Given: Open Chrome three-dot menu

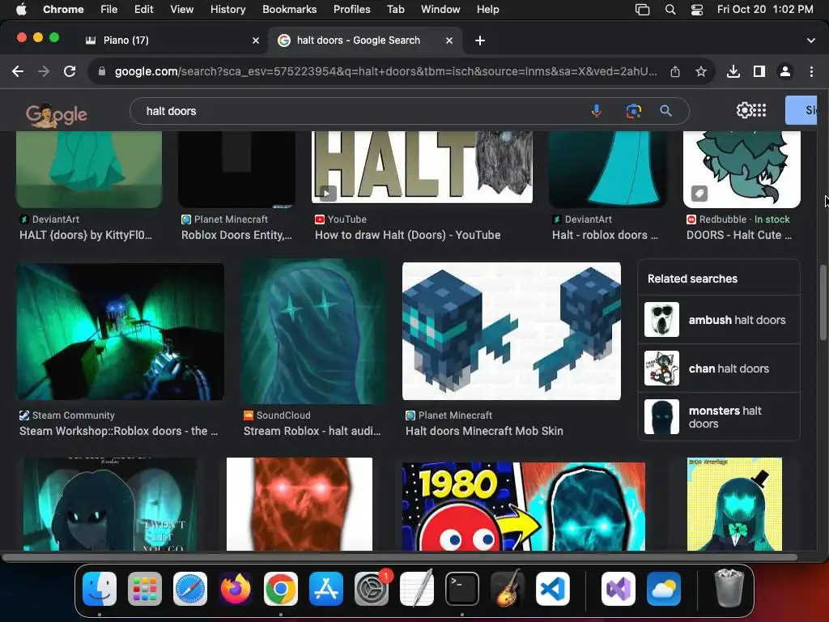Looking at the screenshot, I should tap(811, 71).
